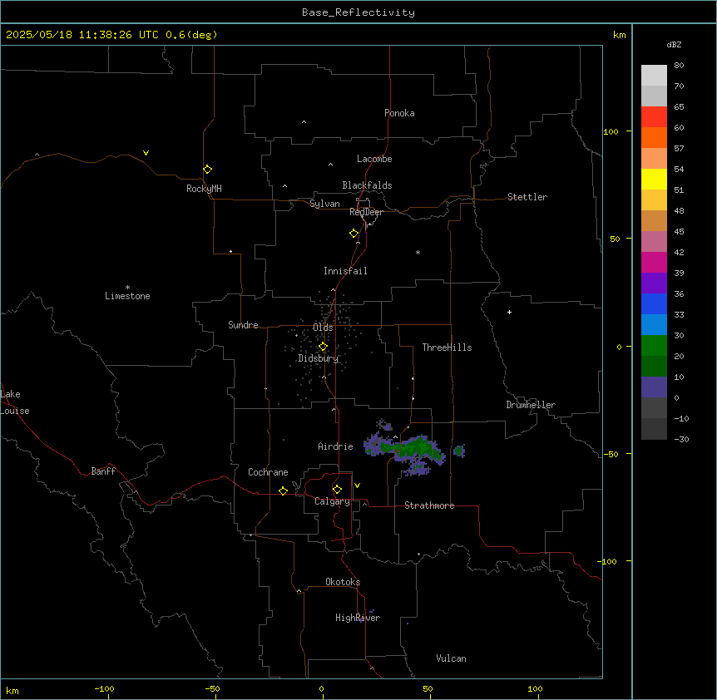The width and height of the screenshot is (717, 700).
Task: Click the -100 tick on the horizontal km axis
Action: [104, 688]
